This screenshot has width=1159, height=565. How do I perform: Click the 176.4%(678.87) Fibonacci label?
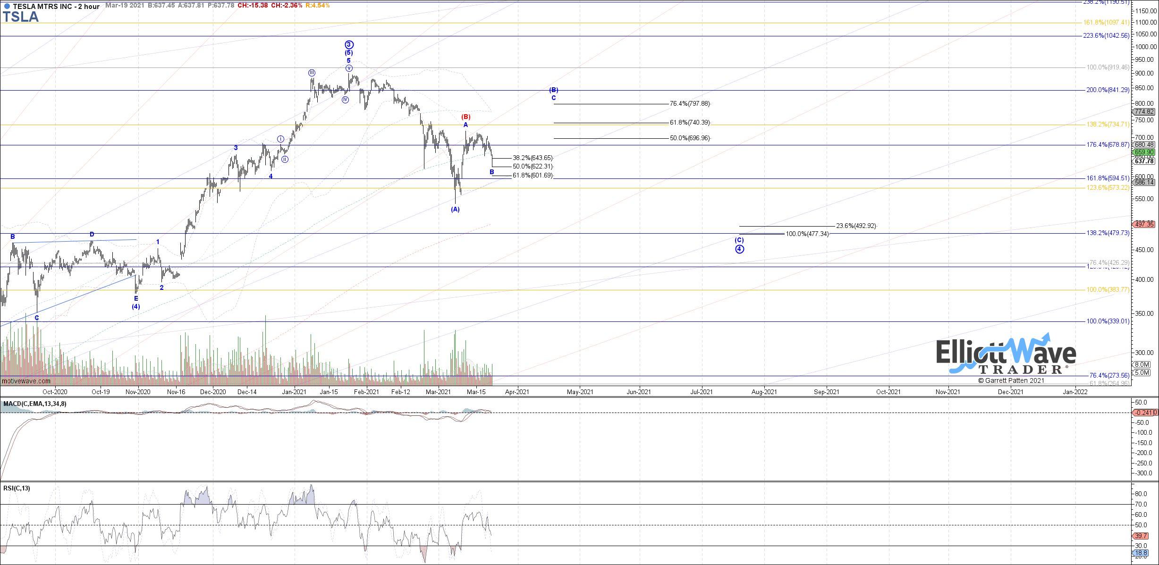(x=1108, y=144)
